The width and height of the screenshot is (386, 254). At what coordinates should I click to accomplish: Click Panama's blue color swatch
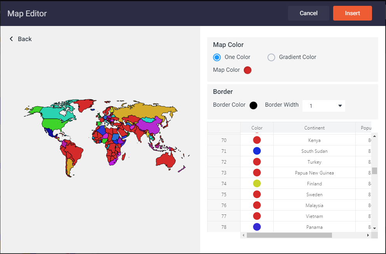257,227
